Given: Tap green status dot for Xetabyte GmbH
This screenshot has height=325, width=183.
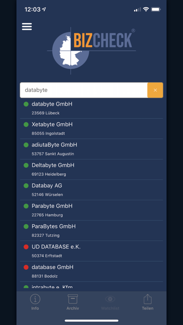Looking at the screenshot, I should (26, 124).
